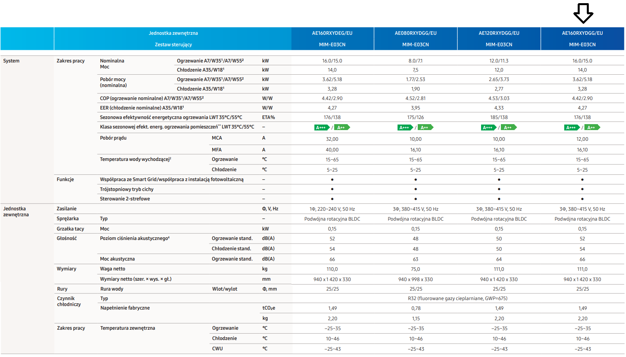626x357 pixels.
Task: Click the 'Zasilanie' row label
Action: (67, 209)
